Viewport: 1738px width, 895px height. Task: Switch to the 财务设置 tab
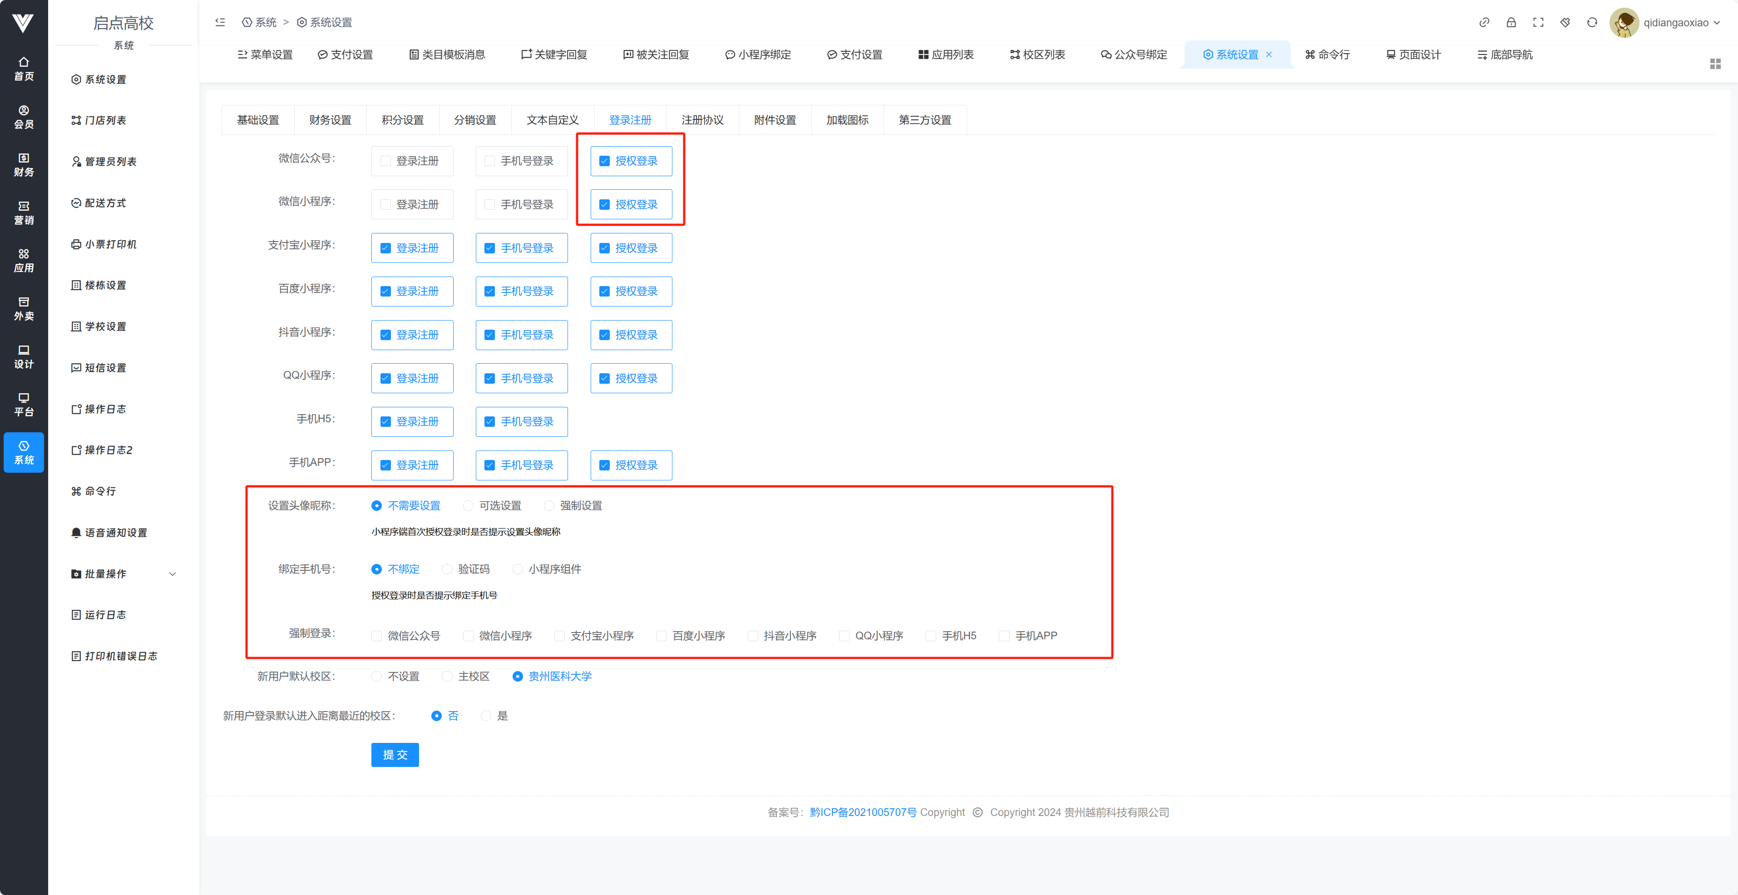click(330, 120)
